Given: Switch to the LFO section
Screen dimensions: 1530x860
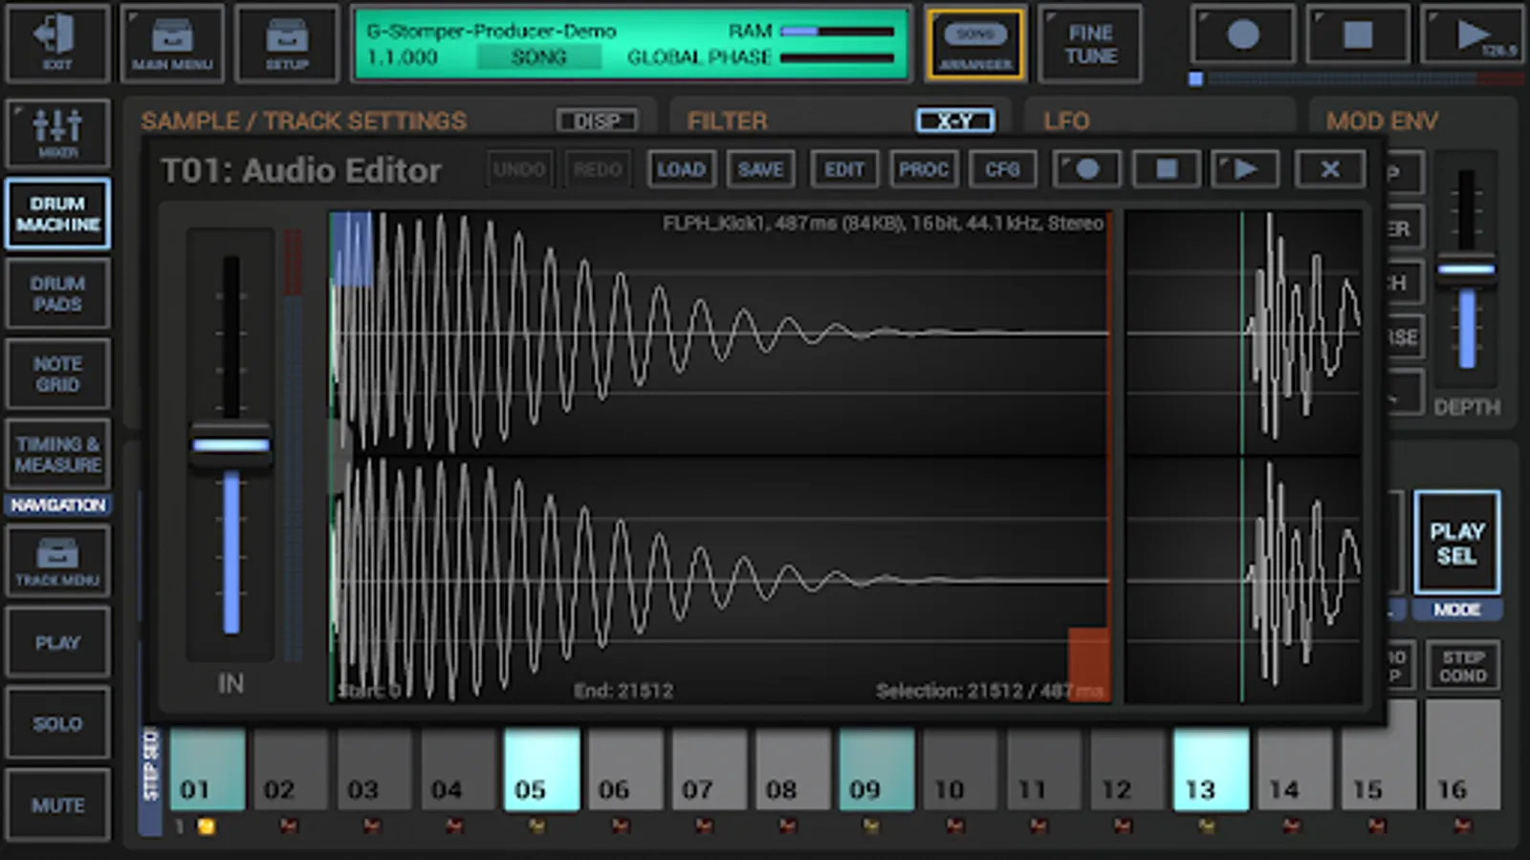Looking at the screenshot, I should coord(1068,121).
